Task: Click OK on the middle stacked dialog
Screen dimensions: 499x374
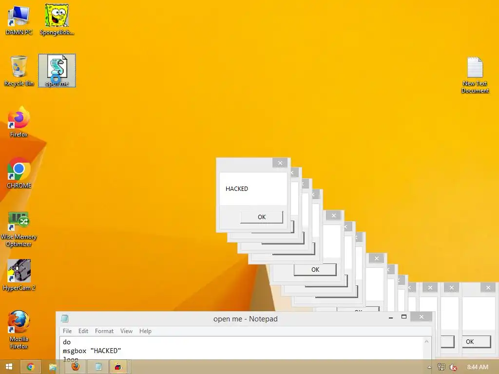Action: 315,269
